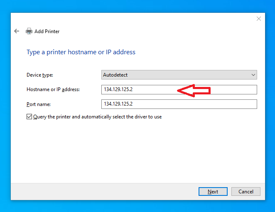Click the 'Port name:' label
Screen dimensions: 275x212
38,104
